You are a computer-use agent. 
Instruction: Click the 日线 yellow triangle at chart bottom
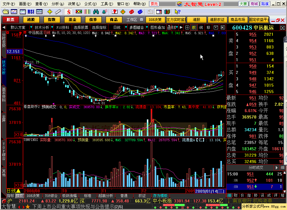tap(18, 191)
